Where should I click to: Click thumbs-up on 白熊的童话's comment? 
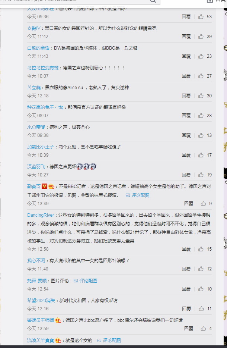pyautogui.click(x=201, y=56)
